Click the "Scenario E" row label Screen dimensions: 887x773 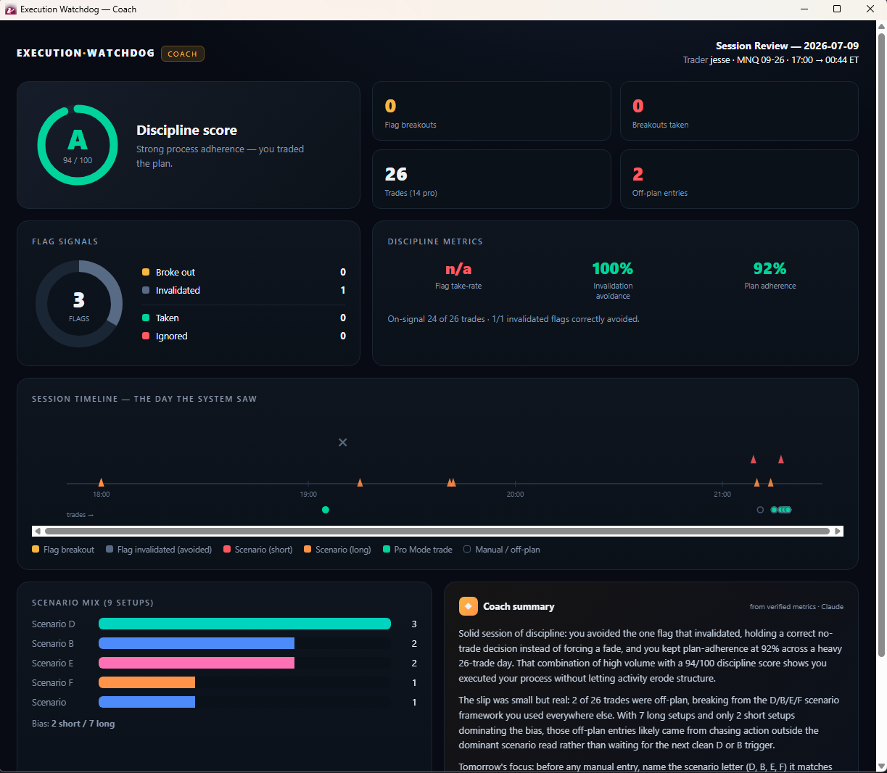click(x=52, y=663)
